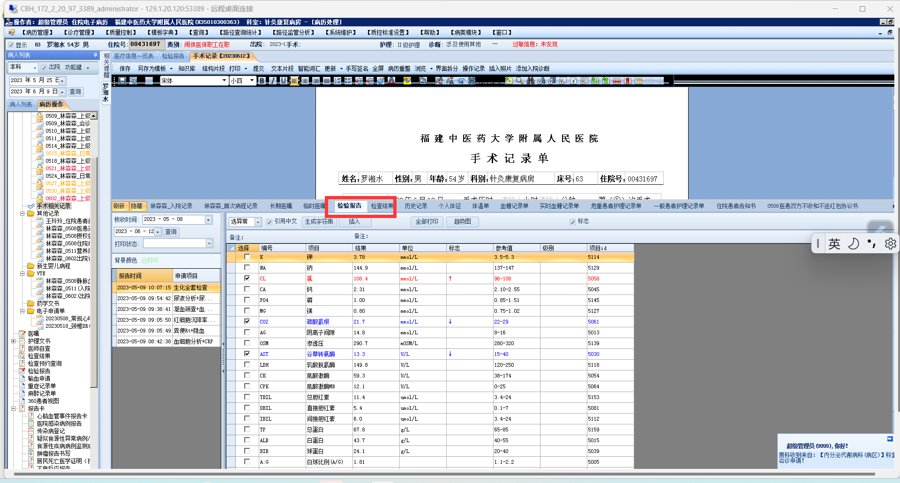The image size is (900, 483).
Task: Open the 宋体 font name dropdown
Action: [224, 81]
